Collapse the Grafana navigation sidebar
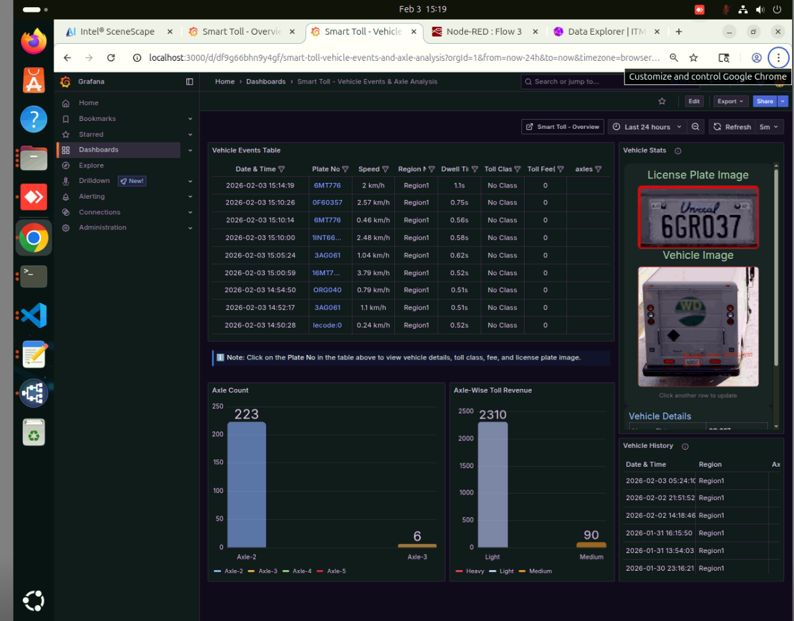 (190, 82)
